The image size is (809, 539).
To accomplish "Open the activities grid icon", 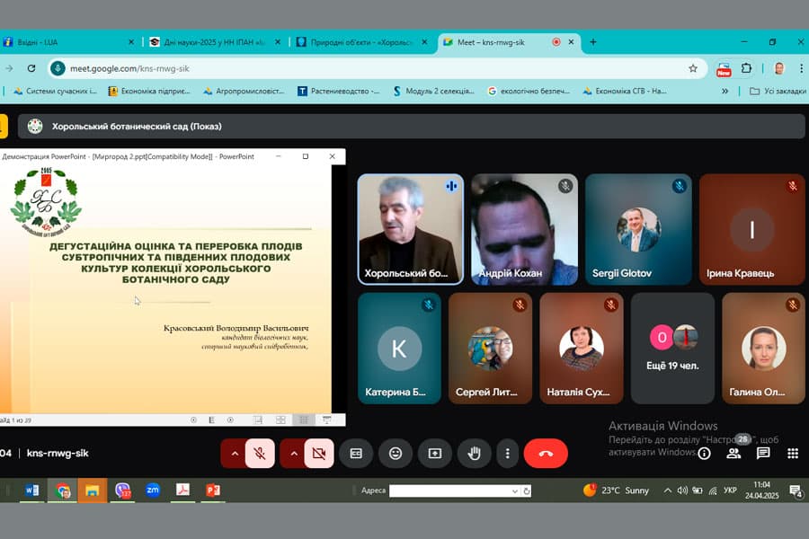I will pos(793,454).
